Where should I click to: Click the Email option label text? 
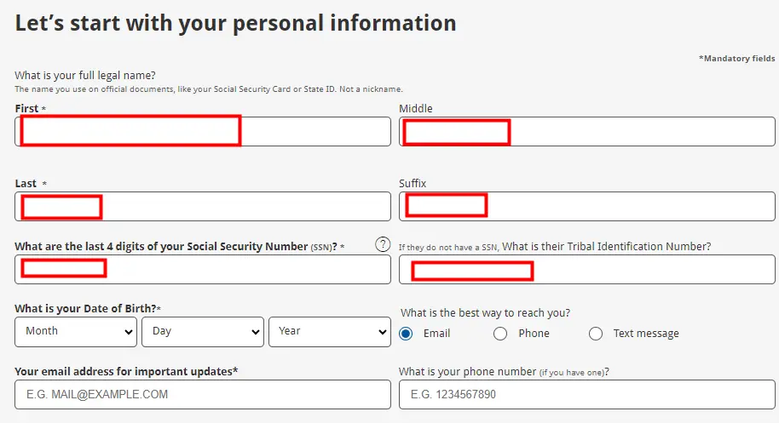pyautogui.click(x=436, y=334)
